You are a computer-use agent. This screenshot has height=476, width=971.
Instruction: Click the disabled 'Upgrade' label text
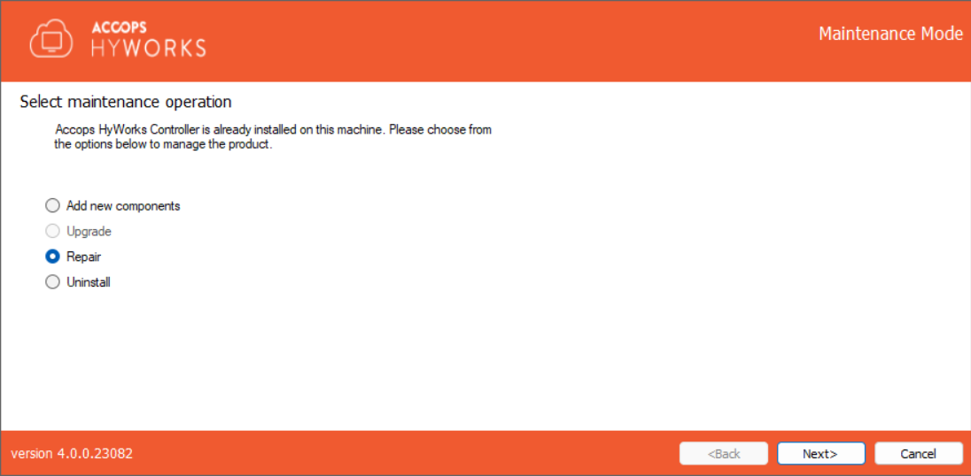coord(89,232)
